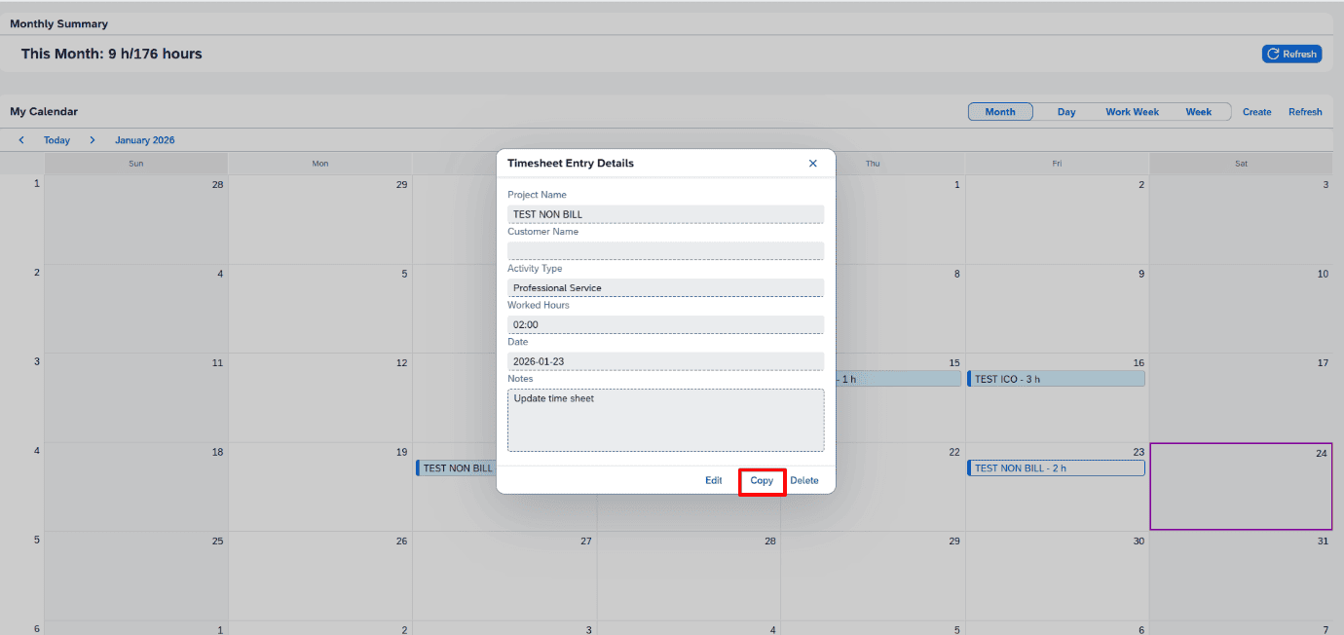The width and height of the screenshot is (1344, 635).
Task: Switch calendar to Work Week view
Action: click(1132, 112)
